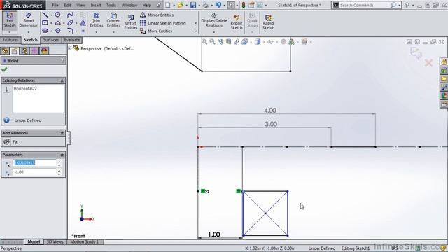Click Trim Entities tool

[x=97, y=20]
